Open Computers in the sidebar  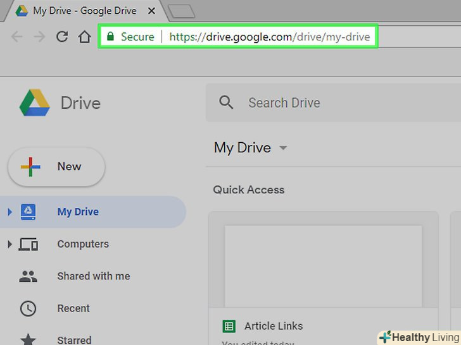[83, 244]
